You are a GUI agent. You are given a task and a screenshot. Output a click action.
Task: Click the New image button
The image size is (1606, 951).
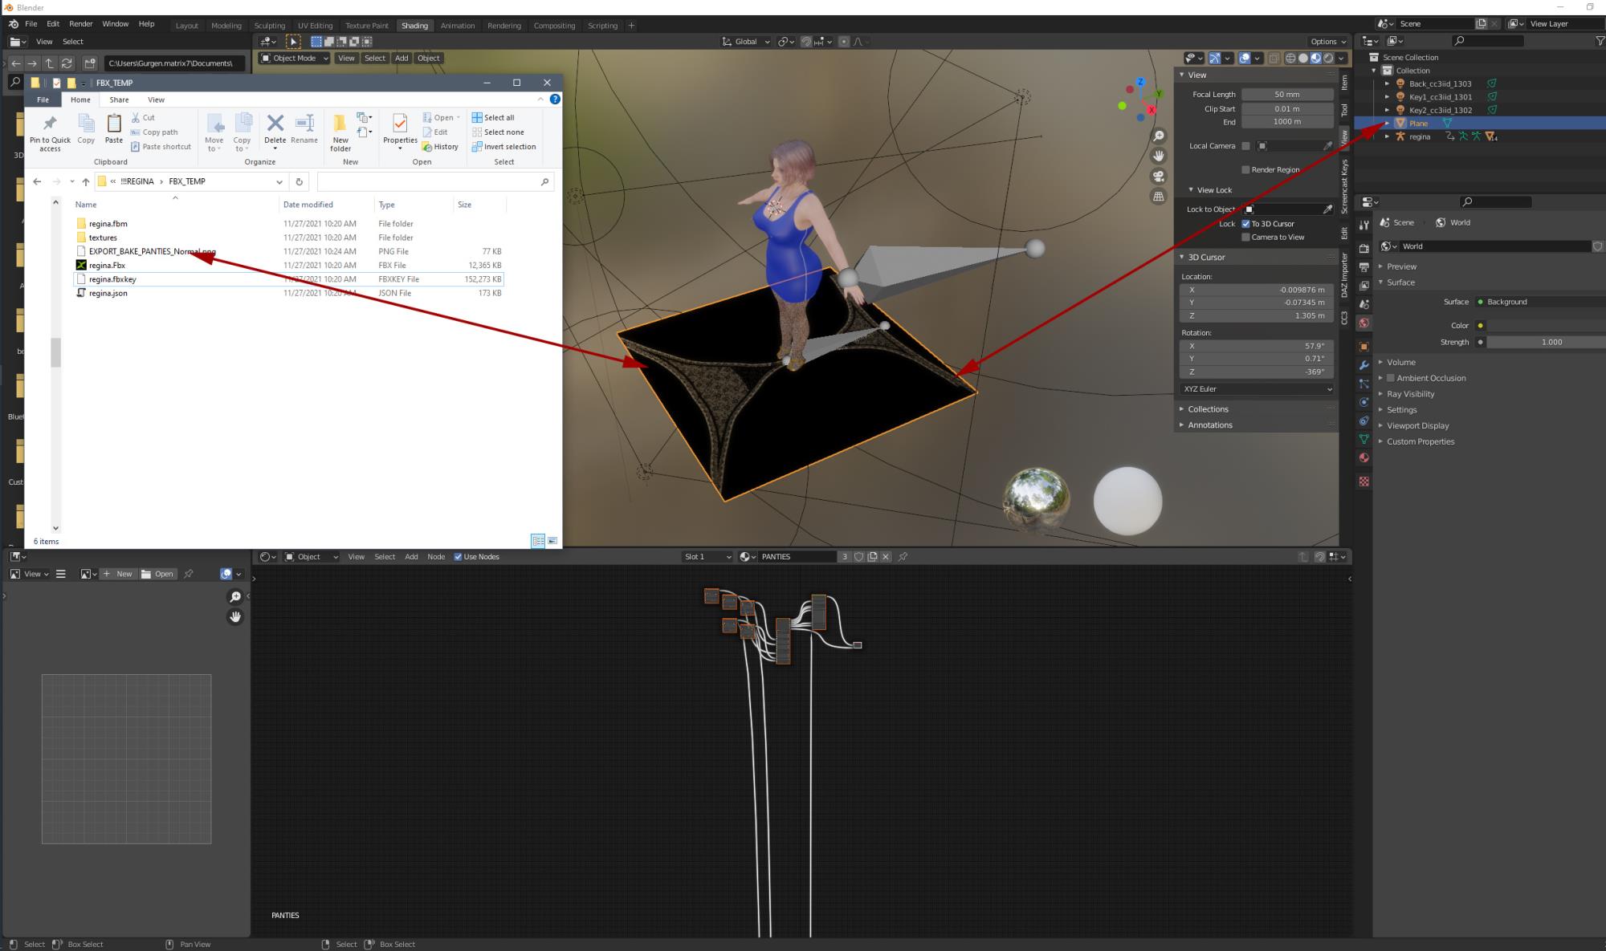[117, 574]
